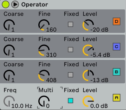This screenshot has width=126, height=110.
Task: Click oscillator A Multi knob
Action: [44, 101]
